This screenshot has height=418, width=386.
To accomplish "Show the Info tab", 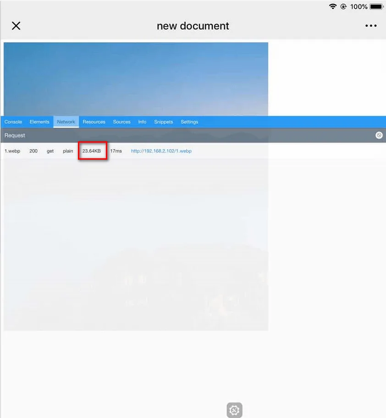I will (142, 122).
